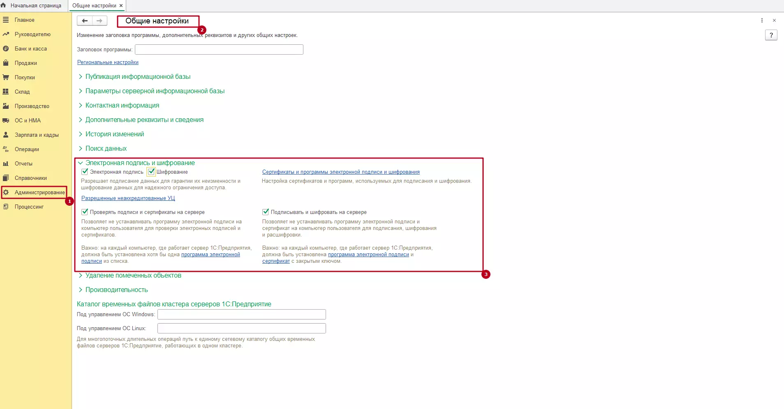Open the Процессинг section label
Image resolution: width=784 pixels, height=409 pixels.
click(29, 207)
